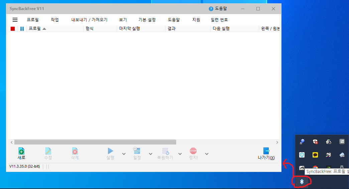This screenshot has width=349, height=189.
Task: Click the blue shield tray icon
Action: point(302,155)
